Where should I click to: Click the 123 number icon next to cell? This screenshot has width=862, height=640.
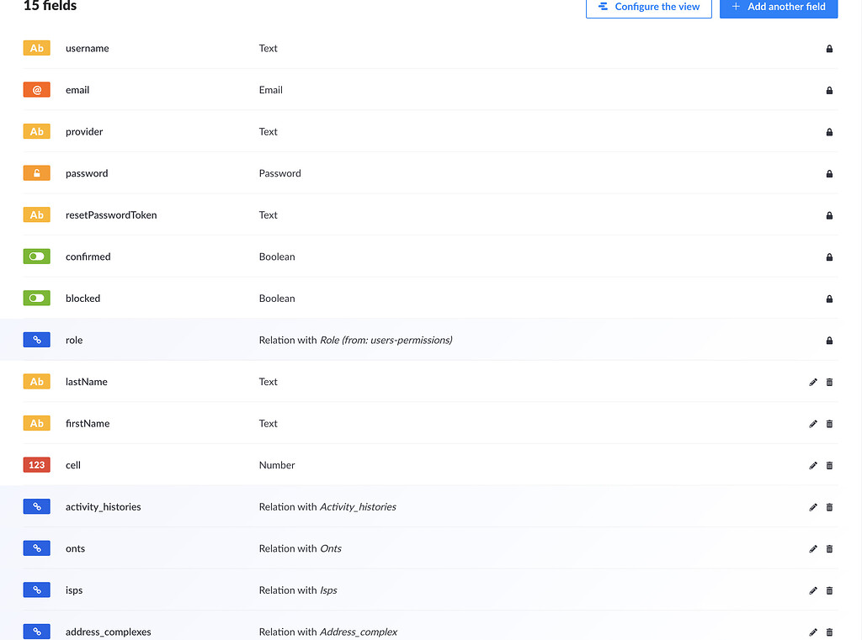click(36, 464)
